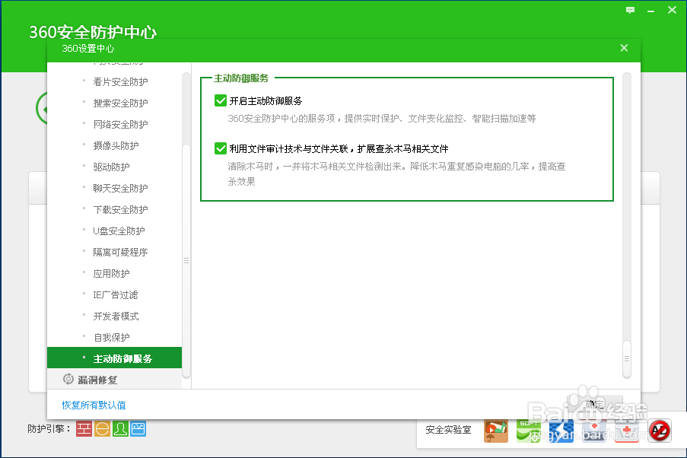Toggle 开启主动防御服务 checkbox

221,100
